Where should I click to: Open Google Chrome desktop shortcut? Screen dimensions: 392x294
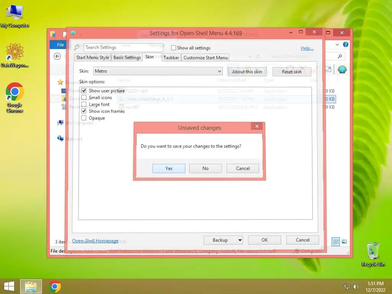(x=15, y=98)
